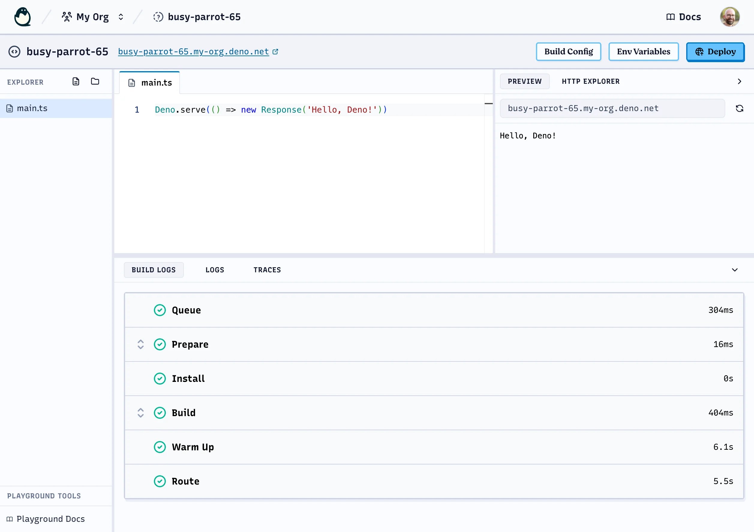Click the Queue step success checkmark
754x532 pixels.
click(x=160, y=310)
